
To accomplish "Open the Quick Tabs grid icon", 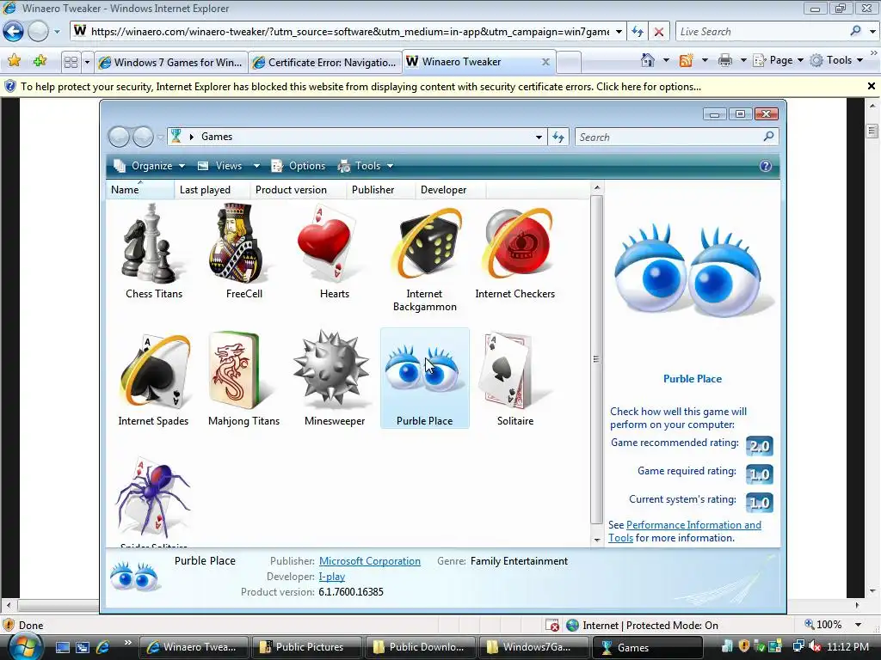I will point(71,62).
